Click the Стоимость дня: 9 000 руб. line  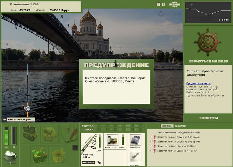click(202, 89)
